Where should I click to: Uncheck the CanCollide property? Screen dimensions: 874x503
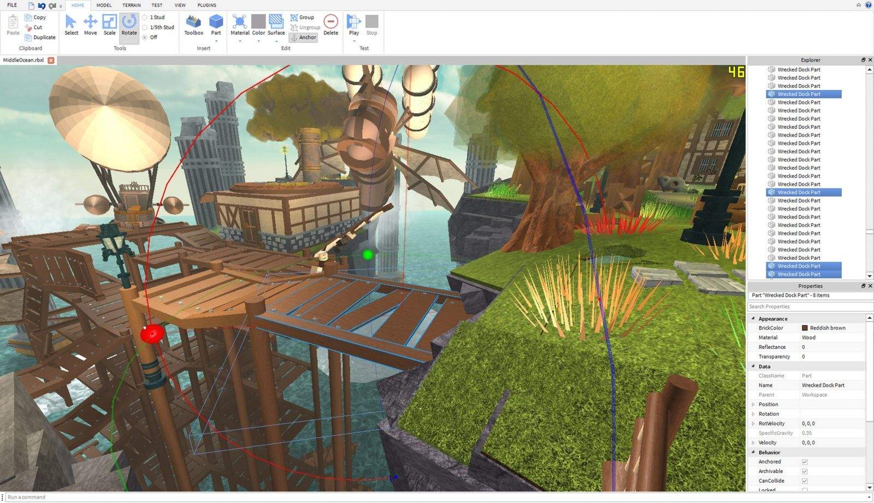click(x=805, y=481)
